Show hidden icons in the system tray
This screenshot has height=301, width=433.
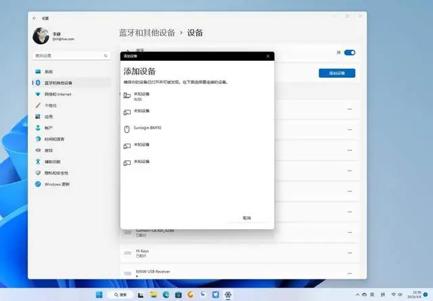pos(358,295)
